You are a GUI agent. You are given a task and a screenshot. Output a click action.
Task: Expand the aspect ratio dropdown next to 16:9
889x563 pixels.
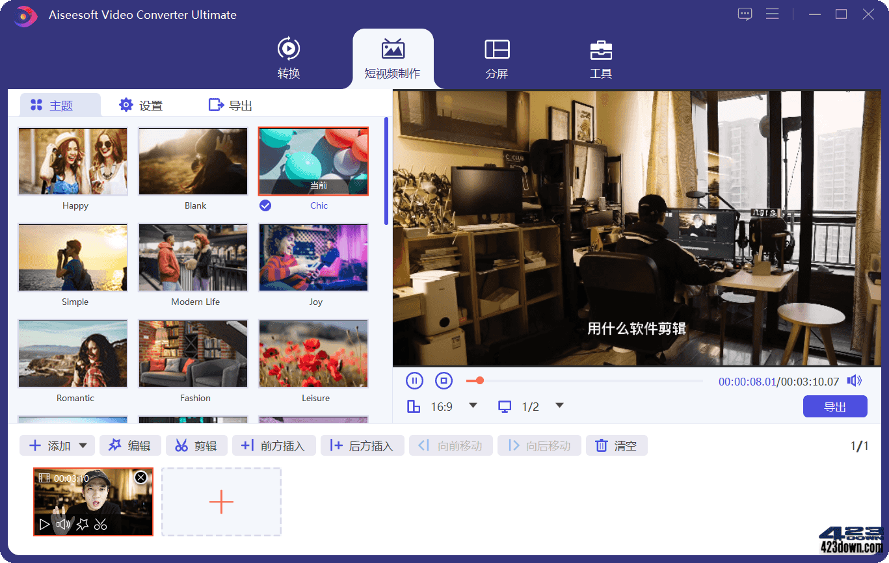tap(473, 406)
